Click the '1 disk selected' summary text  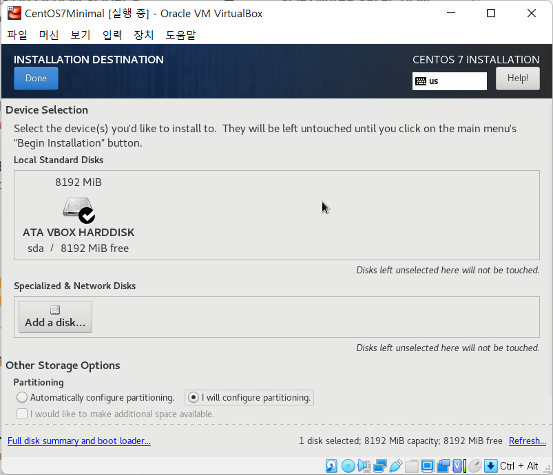pyautogui.click(x=401, y=441)
